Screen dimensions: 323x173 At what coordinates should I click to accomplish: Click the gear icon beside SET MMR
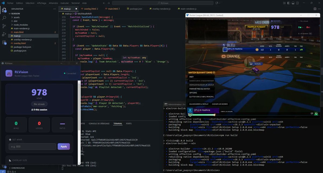click(x=10, y=139)
